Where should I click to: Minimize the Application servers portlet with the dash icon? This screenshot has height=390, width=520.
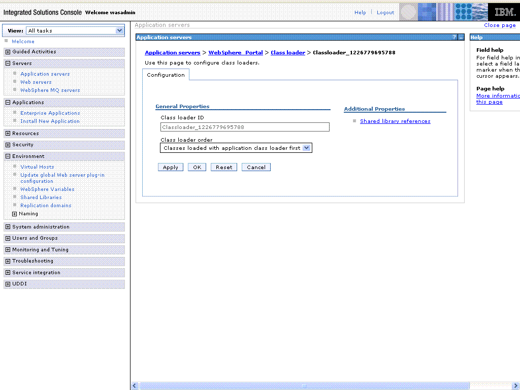461,37
